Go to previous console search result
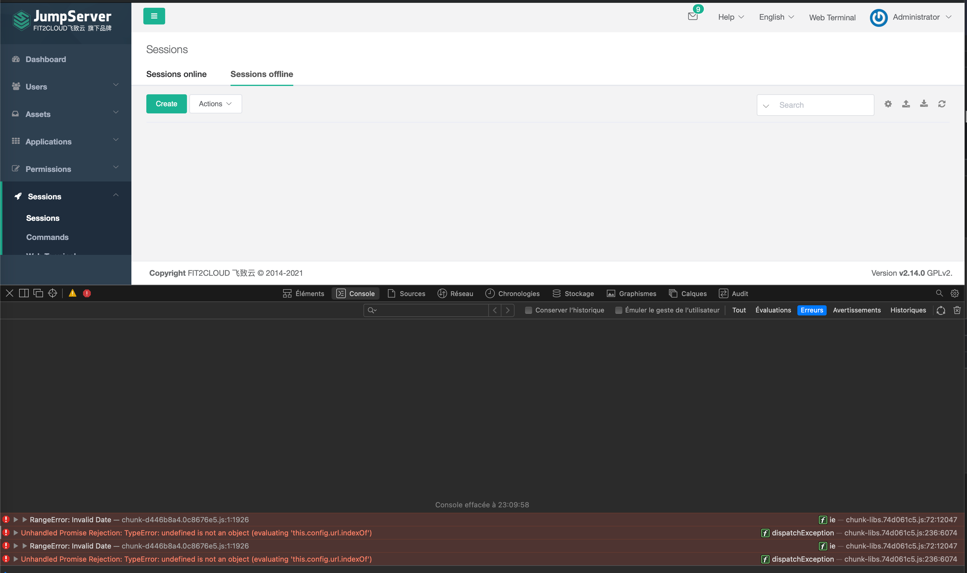This screenshot has height=573, width=967. tap(495, 310)
